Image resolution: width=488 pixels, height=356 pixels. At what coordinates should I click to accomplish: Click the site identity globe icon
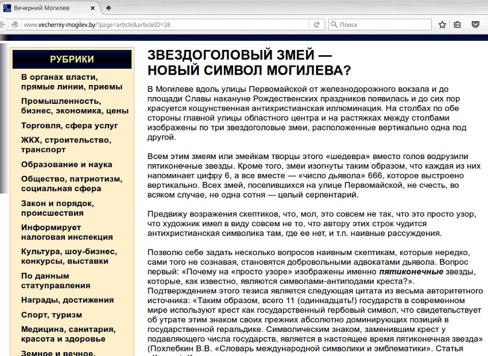click(16, 25)
